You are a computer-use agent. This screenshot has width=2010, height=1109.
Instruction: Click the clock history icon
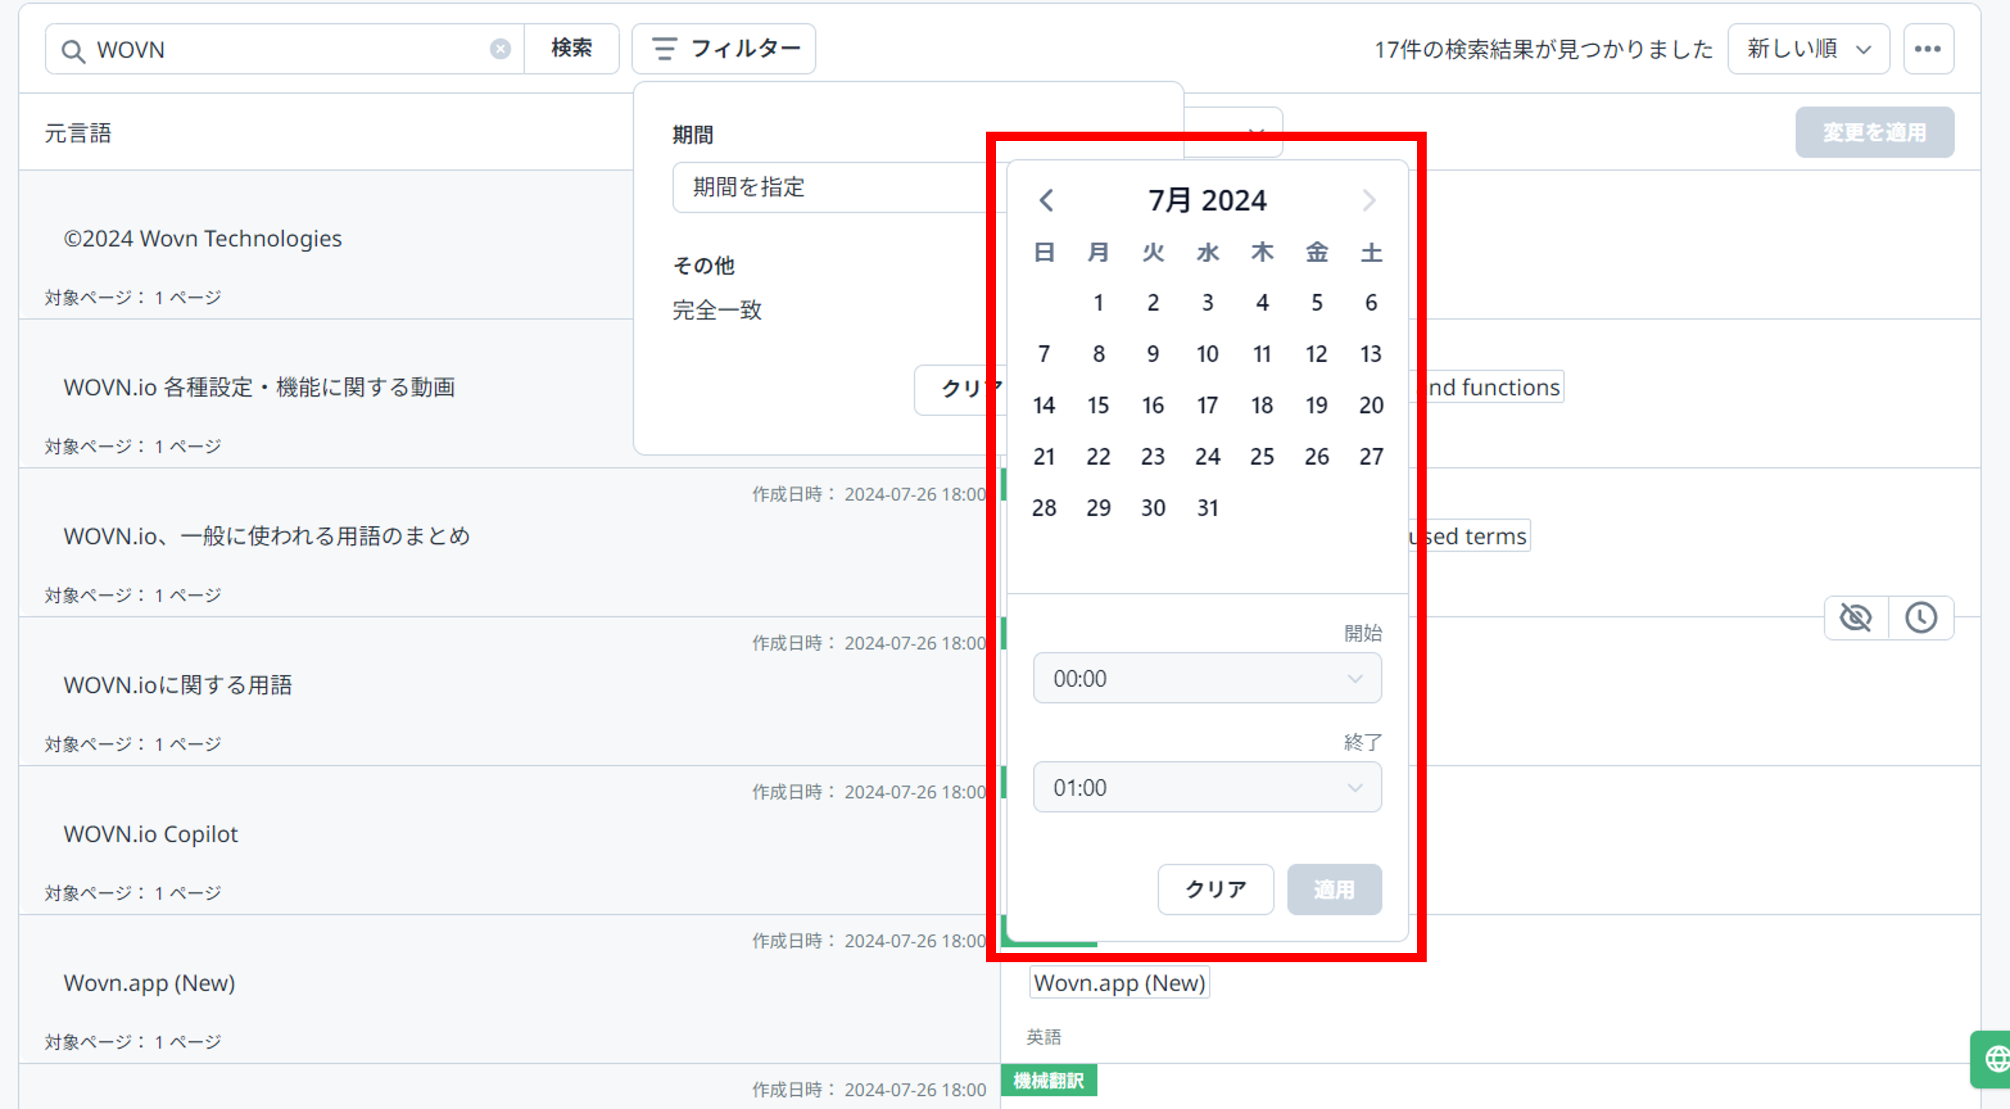(x=1922, y=617)
